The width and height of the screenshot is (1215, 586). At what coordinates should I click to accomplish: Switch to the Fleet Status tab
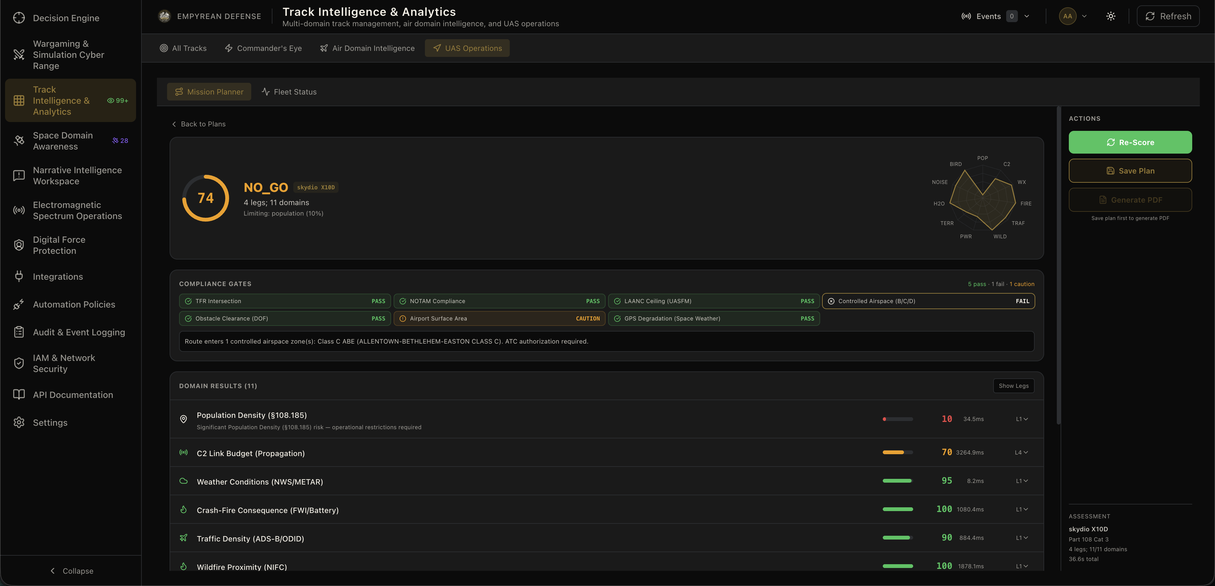coord(289,92)
